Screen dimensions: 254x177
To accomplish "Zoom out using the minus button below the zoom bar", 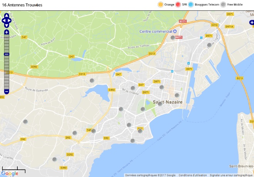I will click(x=7, y=92).
